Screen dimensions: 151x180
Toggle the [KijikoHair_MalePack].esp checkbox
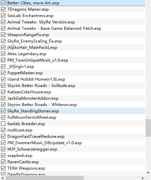pyautogui.click(x=3, y=48)
